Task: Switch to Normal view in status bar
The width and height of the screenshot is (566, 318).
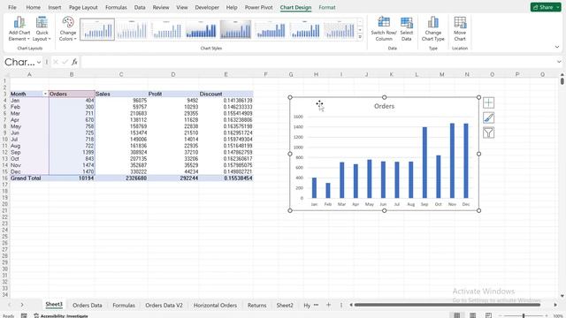Action: point(456,315)
